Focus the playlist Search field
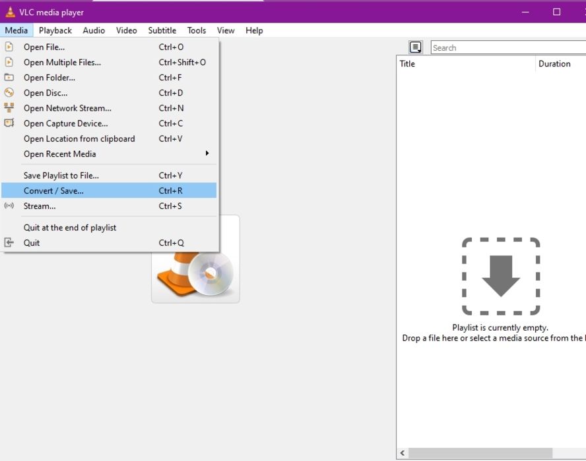This screenshot has width=586, height=461. pos(508,47)
